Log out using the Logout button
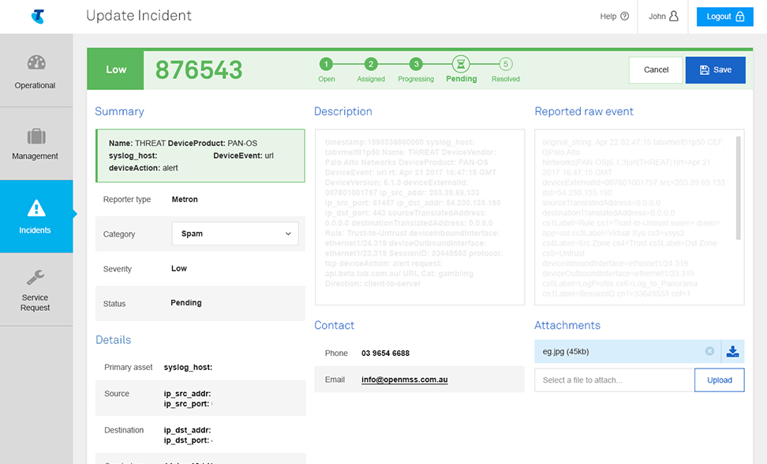Screen dimensions: 767x464 click(724, 16)
